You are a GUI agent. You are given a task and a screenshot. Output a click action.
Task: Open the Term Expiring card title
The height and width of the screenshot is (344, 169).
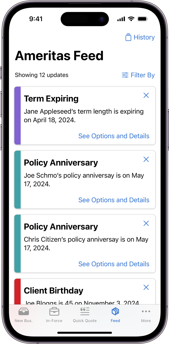point(51,99)
